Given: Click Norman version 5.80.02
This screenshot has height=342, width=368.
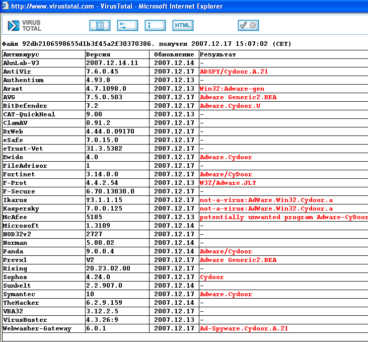Looking at the screenshot, I should 100,243.
